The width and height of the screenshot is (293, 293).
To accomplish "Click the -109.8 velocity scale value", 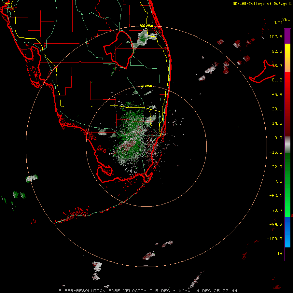I will point(275,239).
